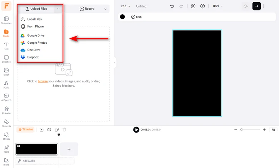Open the Brand sidebar panel
Screen dimensions: 279x168
click(6, 162)
